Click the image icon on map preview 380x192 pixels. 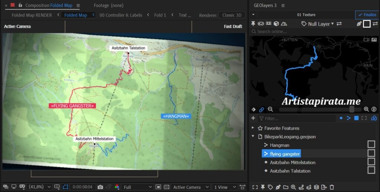374,39
